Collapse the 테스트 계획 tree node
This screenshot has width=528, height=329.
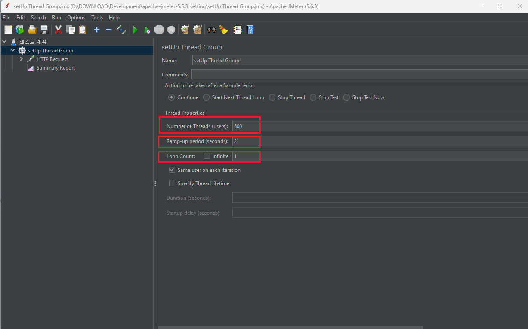point(4,42)
